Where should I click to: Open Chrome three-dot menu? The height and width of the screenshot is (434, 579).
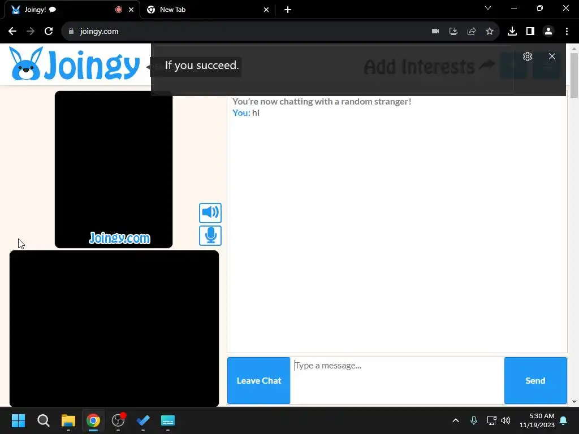coord(567,32)
